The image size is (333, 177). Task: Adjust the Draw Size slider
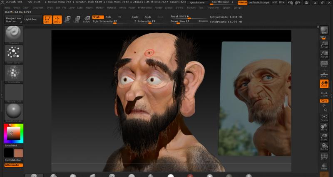click(184, 22)
